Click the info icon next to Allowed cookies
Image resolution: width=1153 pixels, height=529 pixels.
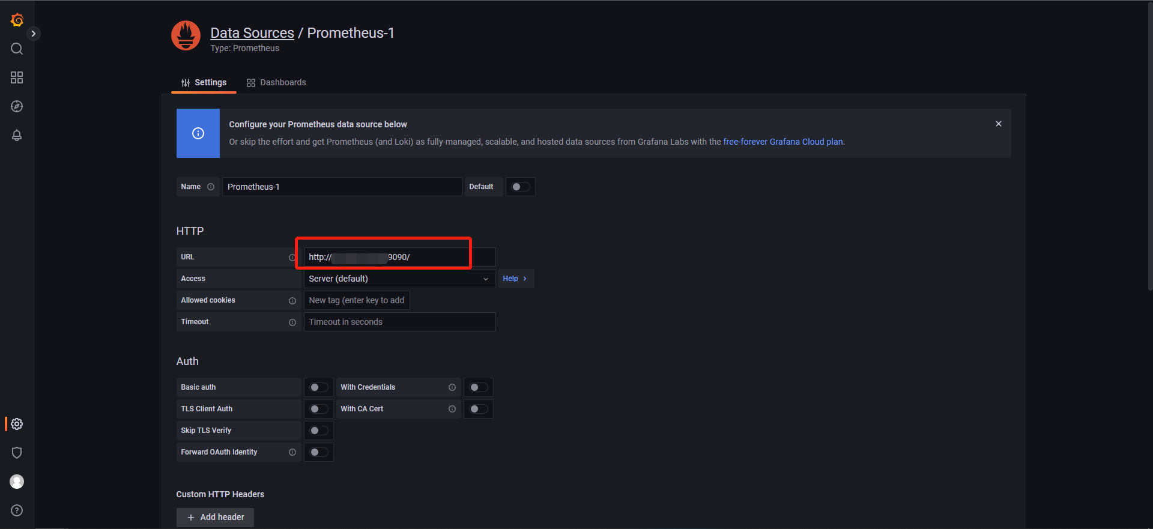[x=292, y=301]
